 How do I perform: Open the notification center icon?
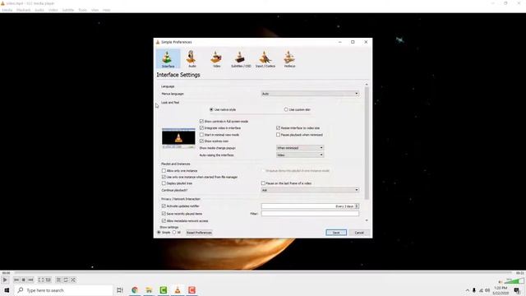tap(517, 290)
